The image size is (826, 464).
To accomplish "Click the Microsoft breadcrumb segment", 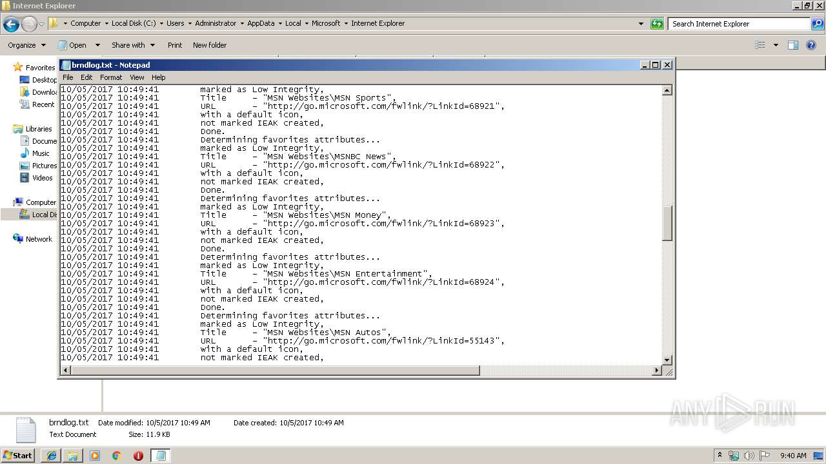I will [x=326, y=23].
